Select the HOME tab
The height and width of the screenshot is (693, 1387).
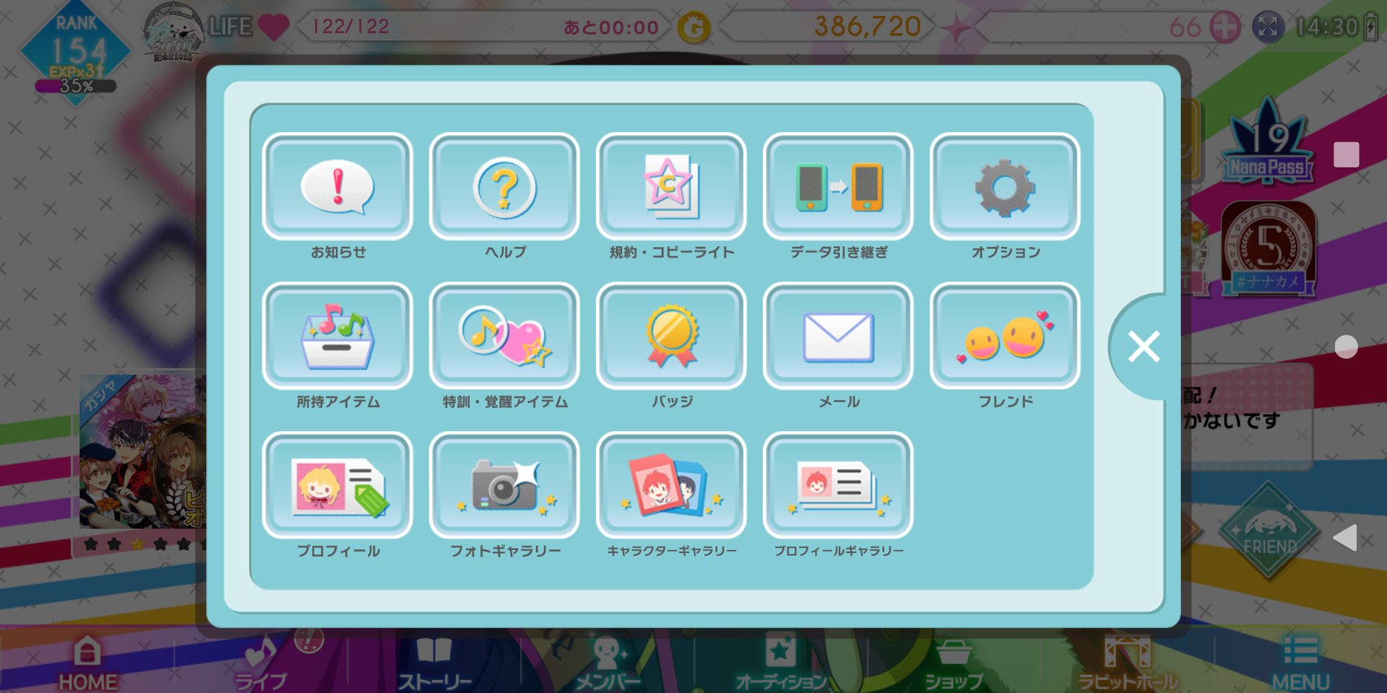pos(87,663)
